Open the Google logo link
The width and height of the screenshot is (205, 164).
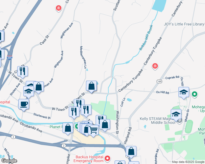[9, 161]
